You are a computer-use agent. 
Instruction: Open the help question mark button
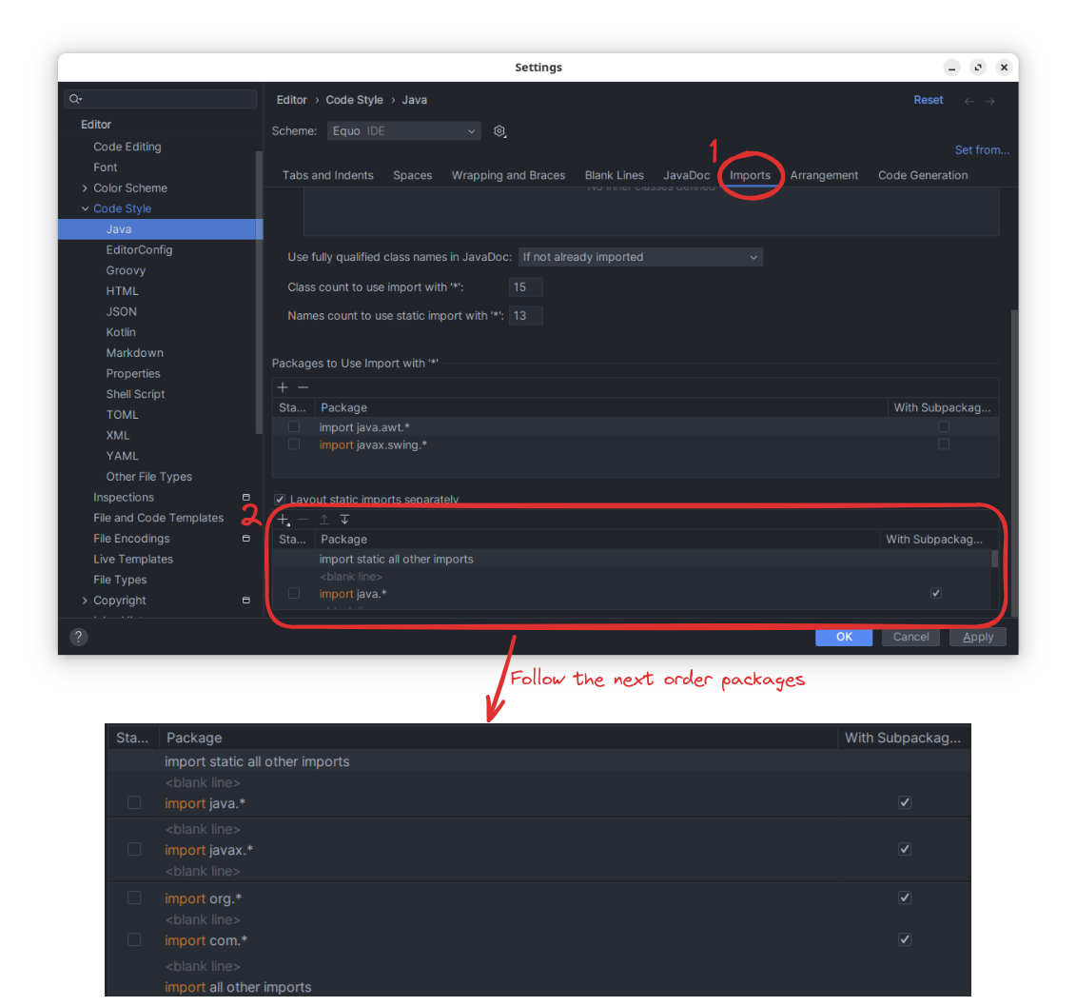[79, 638]
